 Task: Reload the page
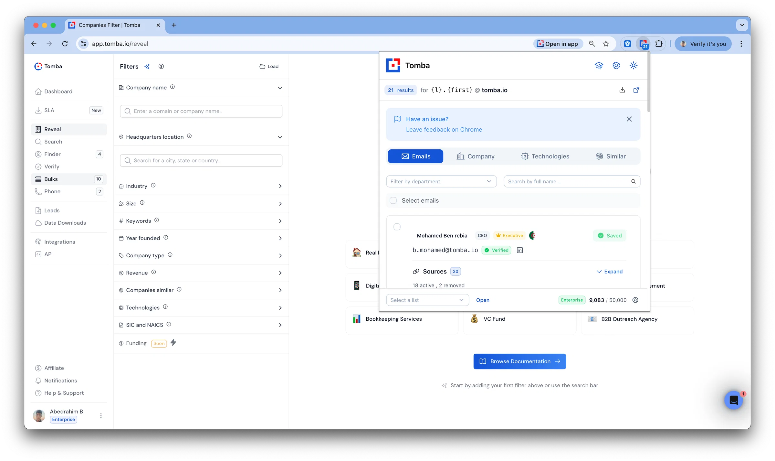[x=65, y=44]
